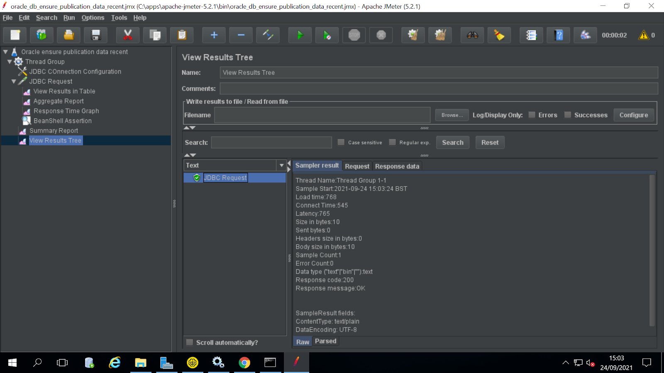Click the sampler result vertical scrollbar
Viewport: 664px width, 373px height.
652,250
